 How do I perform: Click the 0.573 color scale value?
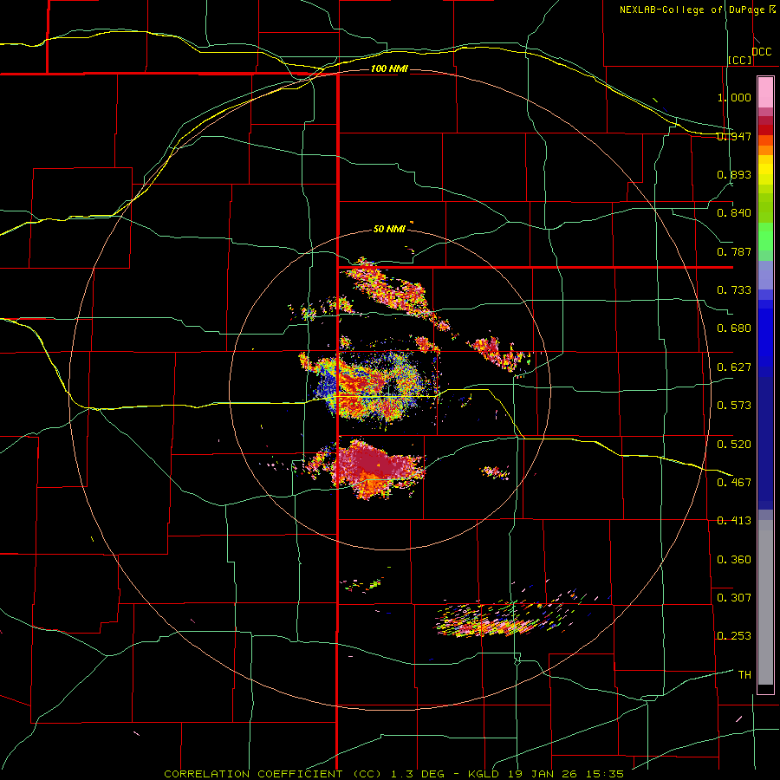(734, 406)
